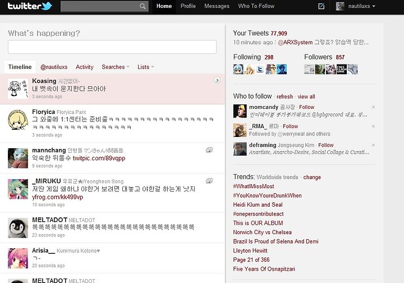The height and width of the screenshot is (283, 404).
Task: Click mannchang's avatar image
Action: [x=18, y=158]
